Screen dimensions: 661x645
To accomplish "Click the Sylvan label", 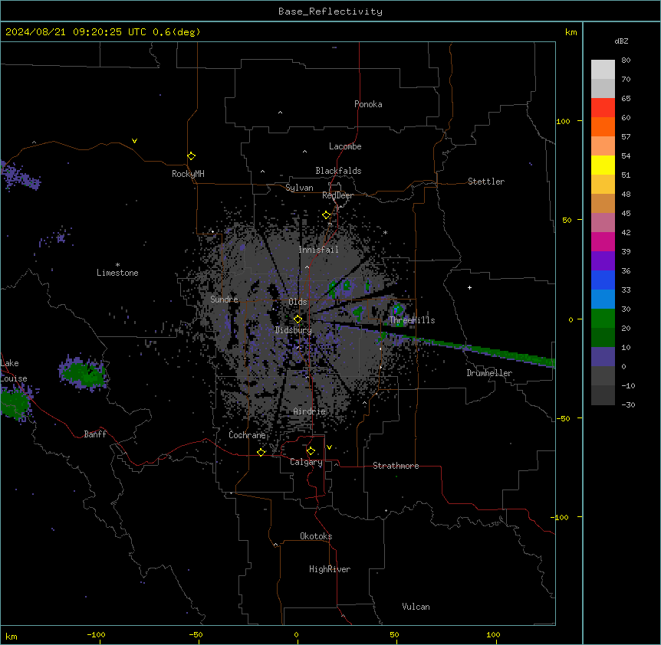I will [299, 188].
